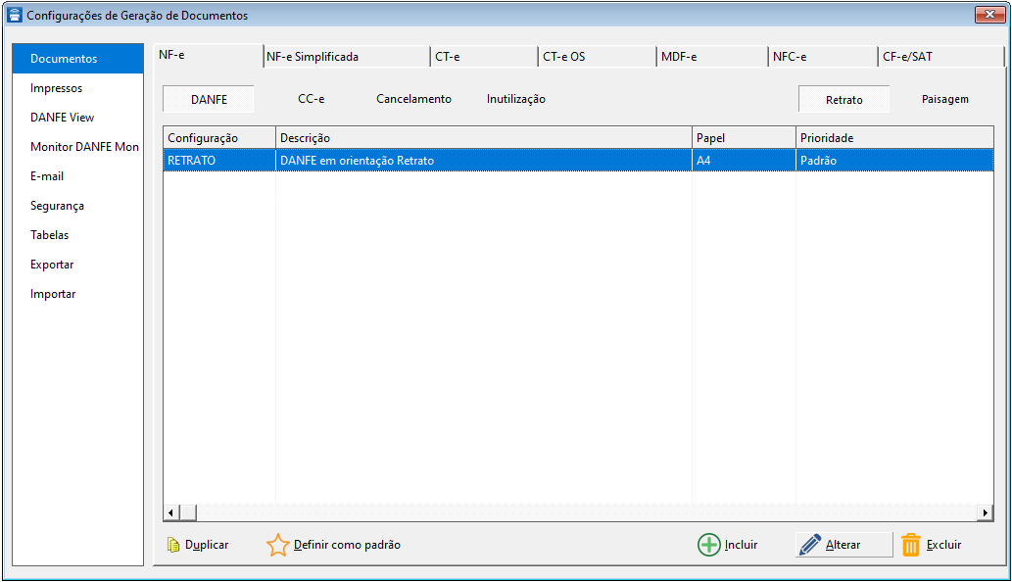Switch to the MDF-e tab
This screenshot has height=582, width=1012.
[712, 57]
